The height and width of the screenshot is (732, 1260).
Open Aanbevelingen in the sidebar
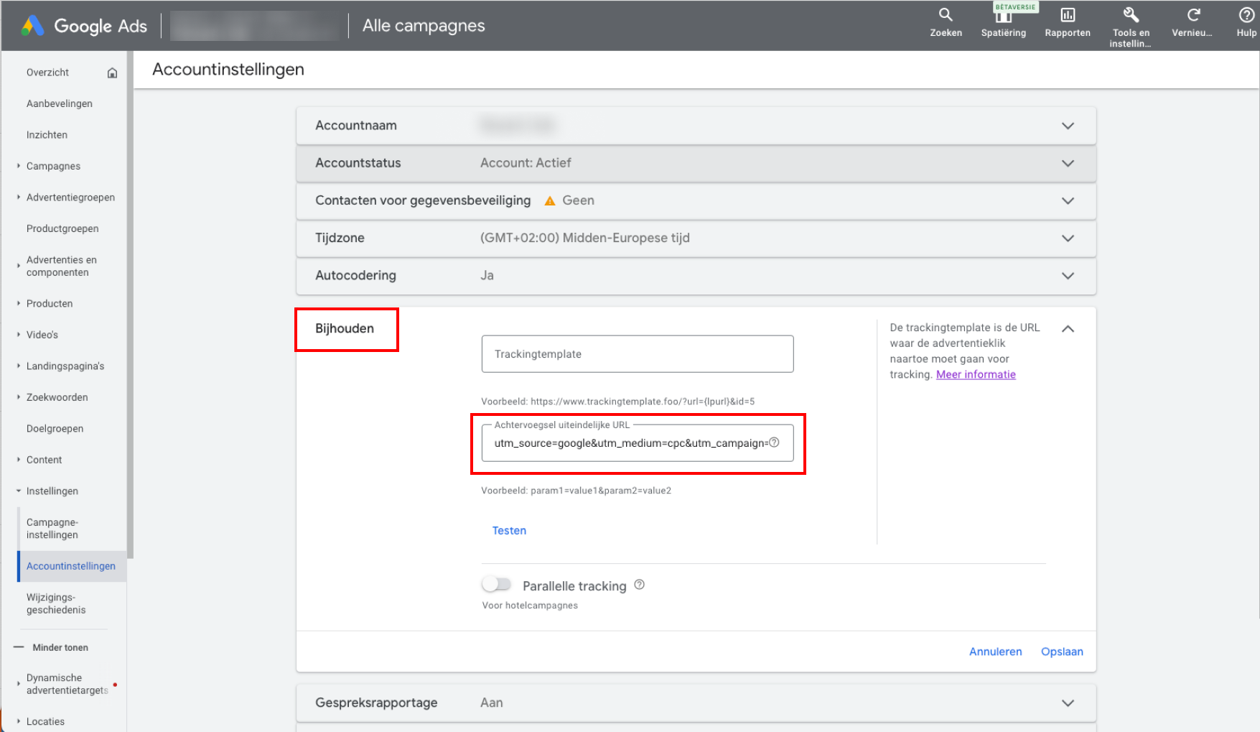point(60,103)
